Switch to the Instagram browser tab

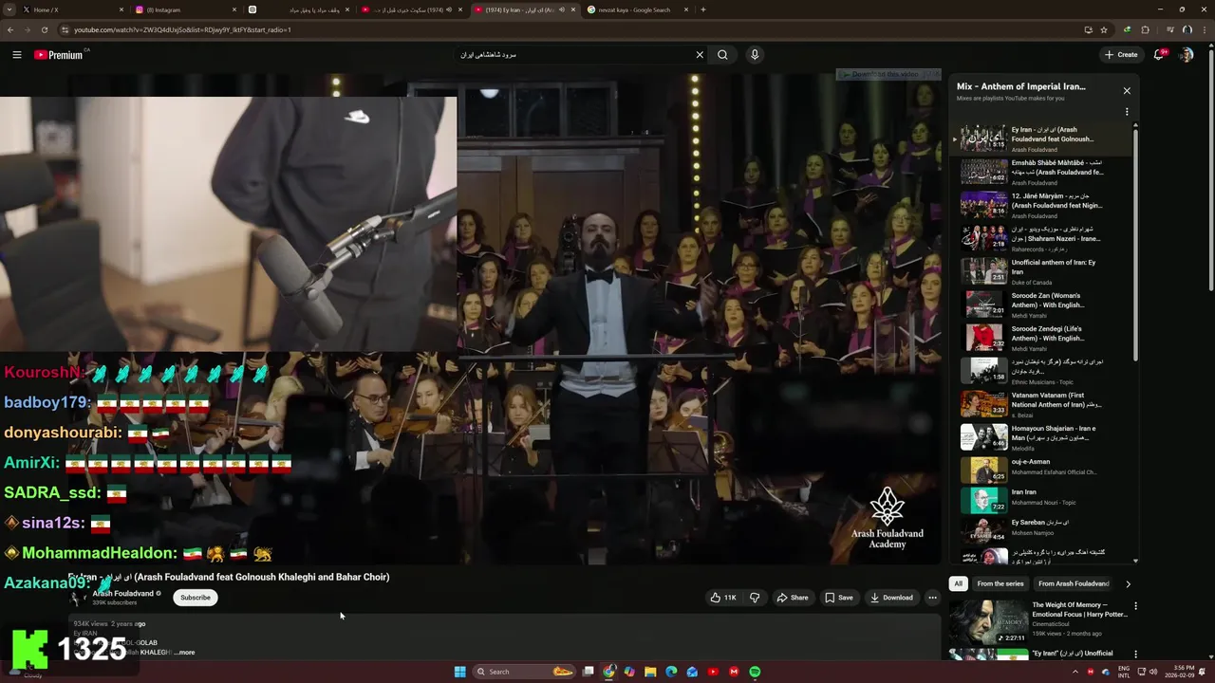click(185, 9)
